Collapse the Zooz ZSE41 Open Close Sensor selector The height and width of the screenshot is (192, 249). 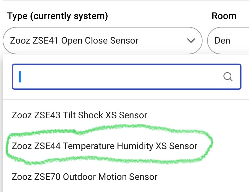(x=102, y=41)
